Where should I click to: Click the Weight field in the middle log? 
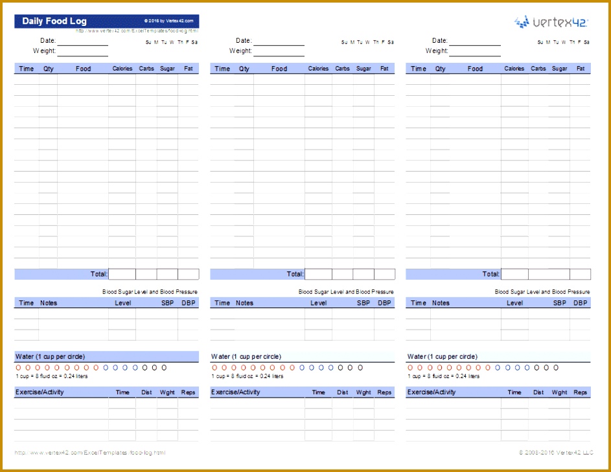coord(279,51)
